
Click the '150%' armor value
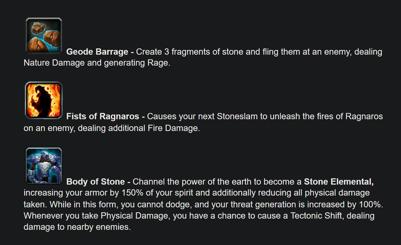point(133,193)
